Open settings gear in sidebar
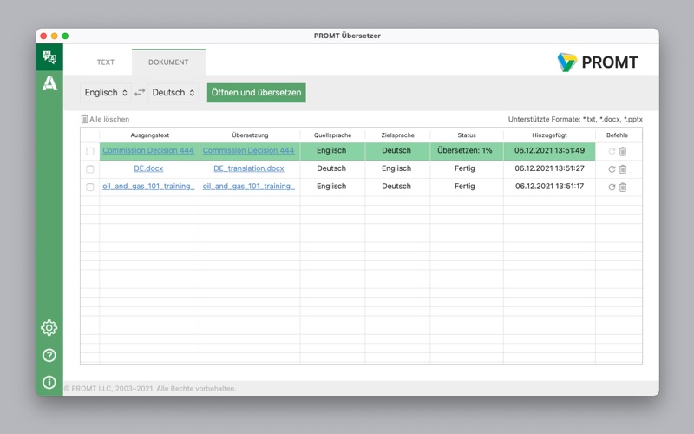Screen dimensions: 694x434 49,328
